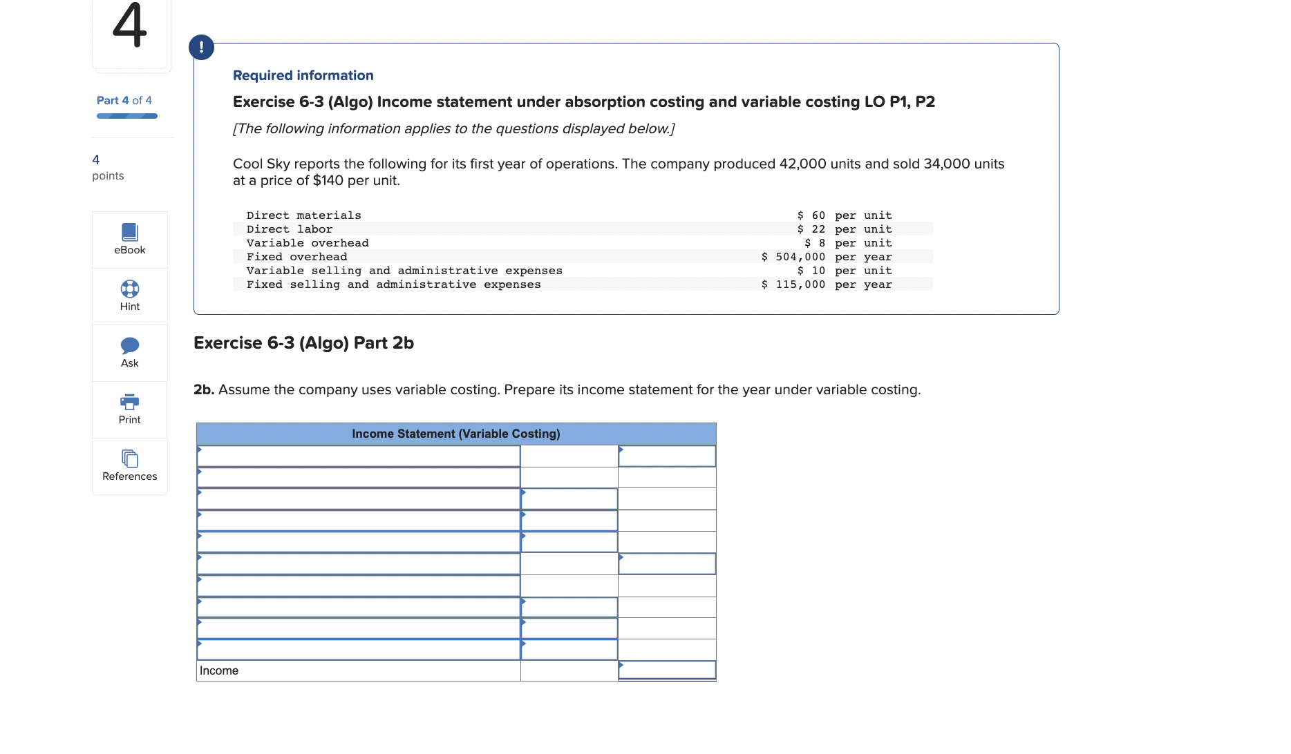Click the Print printer icon
1291x754 pixels.
(129, 402)
